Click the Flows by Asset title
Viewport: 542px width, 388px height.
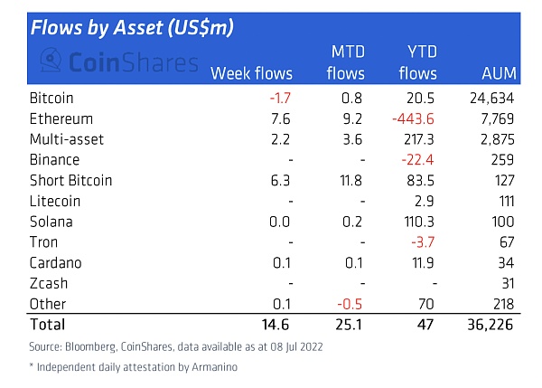tap(132, 27)
